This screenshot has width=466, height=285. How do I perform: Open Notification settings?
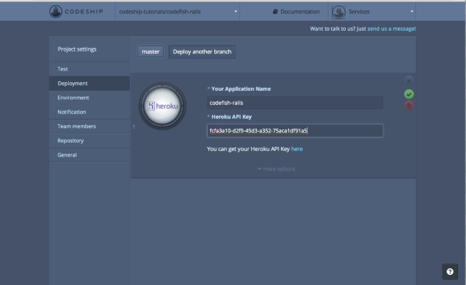click(x=89, y=112)
